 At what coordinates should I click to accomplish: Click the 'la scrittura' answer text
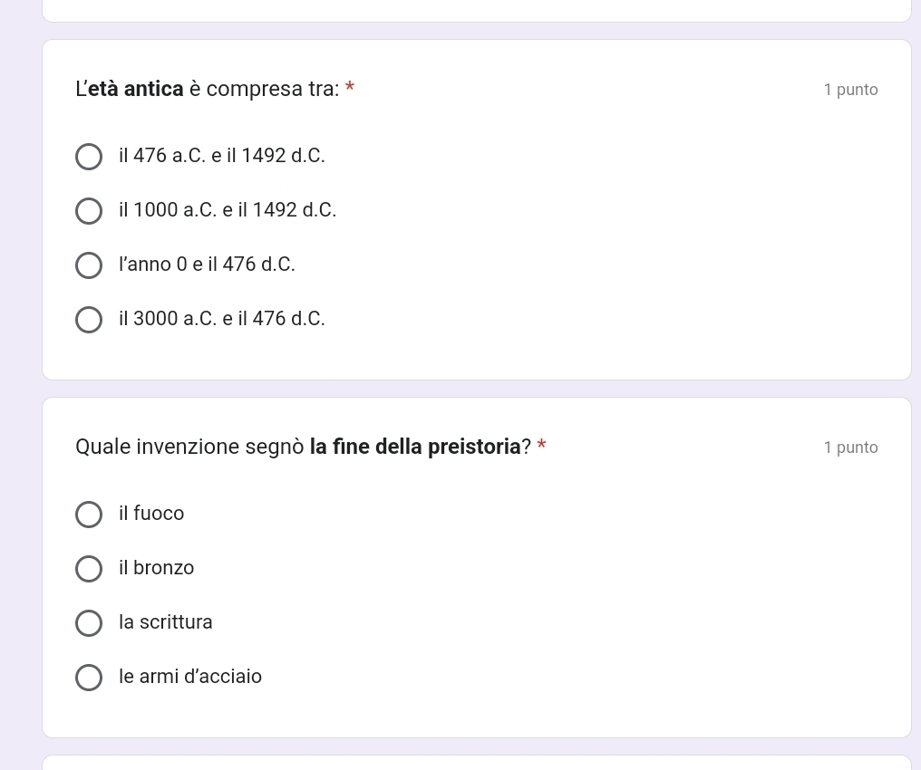point(166,622)
